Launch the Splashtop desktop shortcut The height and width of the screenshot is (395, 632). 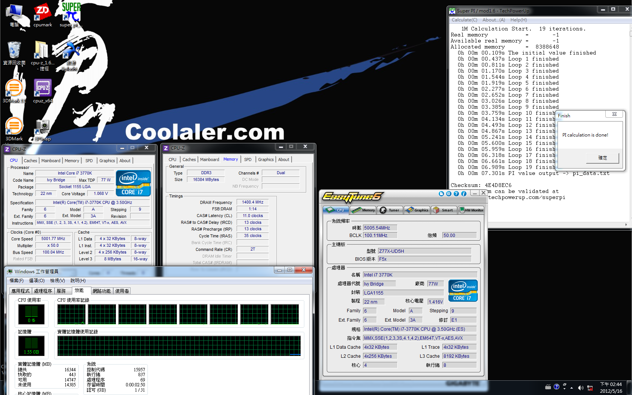tap(71, 56)
